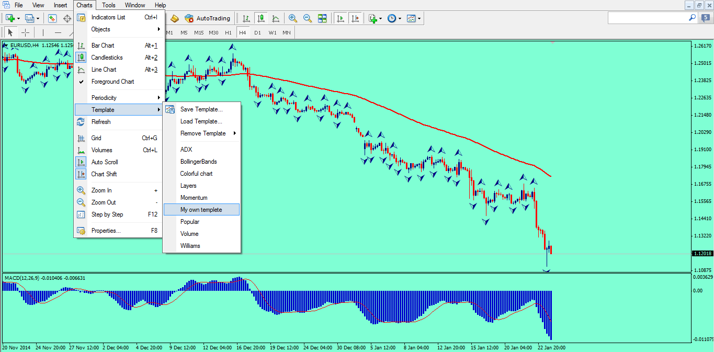Toggle Auto Scroll on the toolbar

click(x=340, y=18)
